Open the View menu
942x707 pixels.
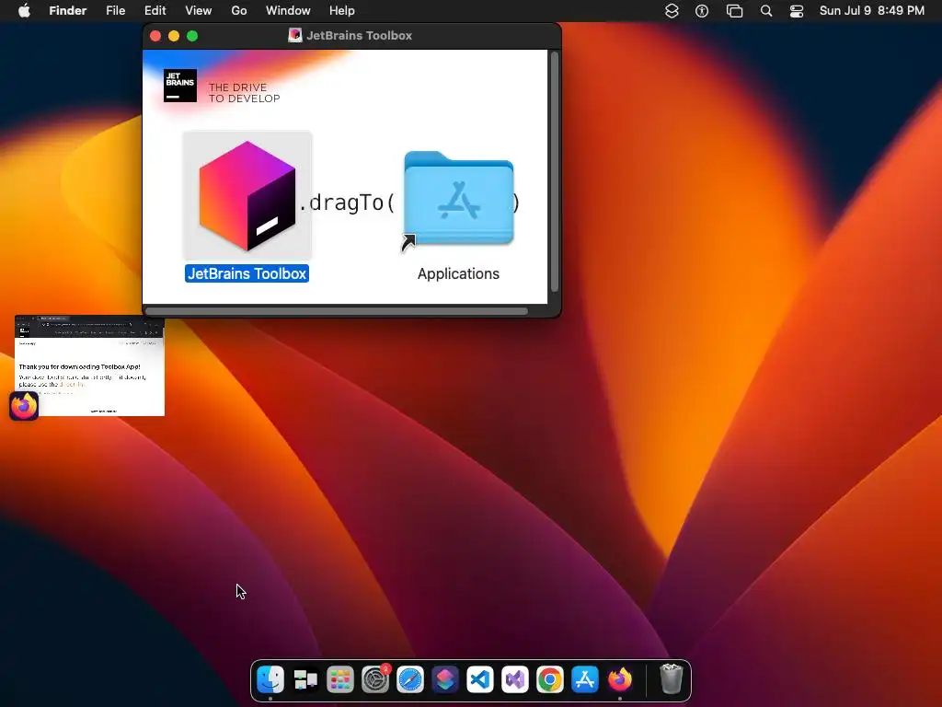199,11
